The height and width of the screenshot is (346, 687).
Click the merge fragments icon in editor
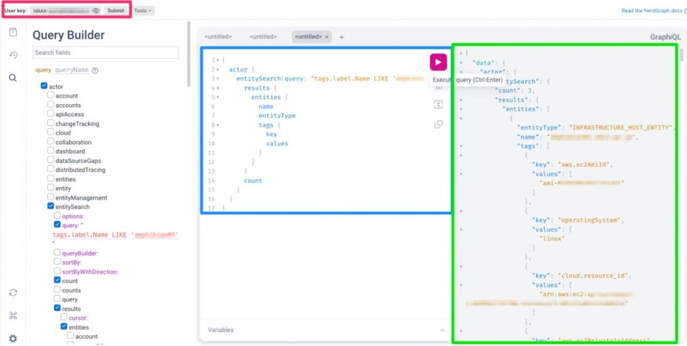tap(438, 105)
